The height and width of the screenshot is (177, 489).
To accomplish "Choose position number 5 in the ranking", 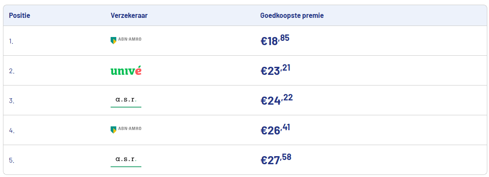I will 12,160.
